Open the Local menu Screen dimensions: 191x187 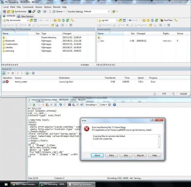[x=6, y=7]
